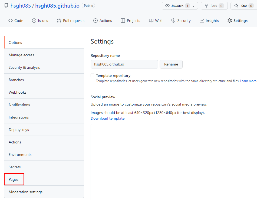This screenshot has height=200, width=257.
Task: Click the Code tab angle-brackets icon
Action: [x=11, y=21]
